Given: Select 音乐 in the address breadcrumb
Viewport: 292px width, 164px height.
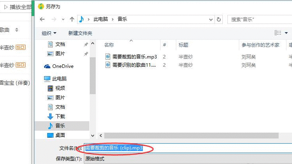Looking at the screenshot, I should (122, 19).
